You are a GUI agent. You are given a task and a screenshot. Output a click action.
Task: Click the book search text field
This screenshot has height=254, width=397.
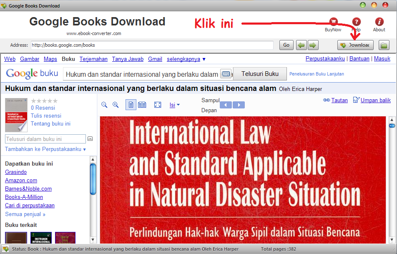pyautogui.click(x=142, y=74)
